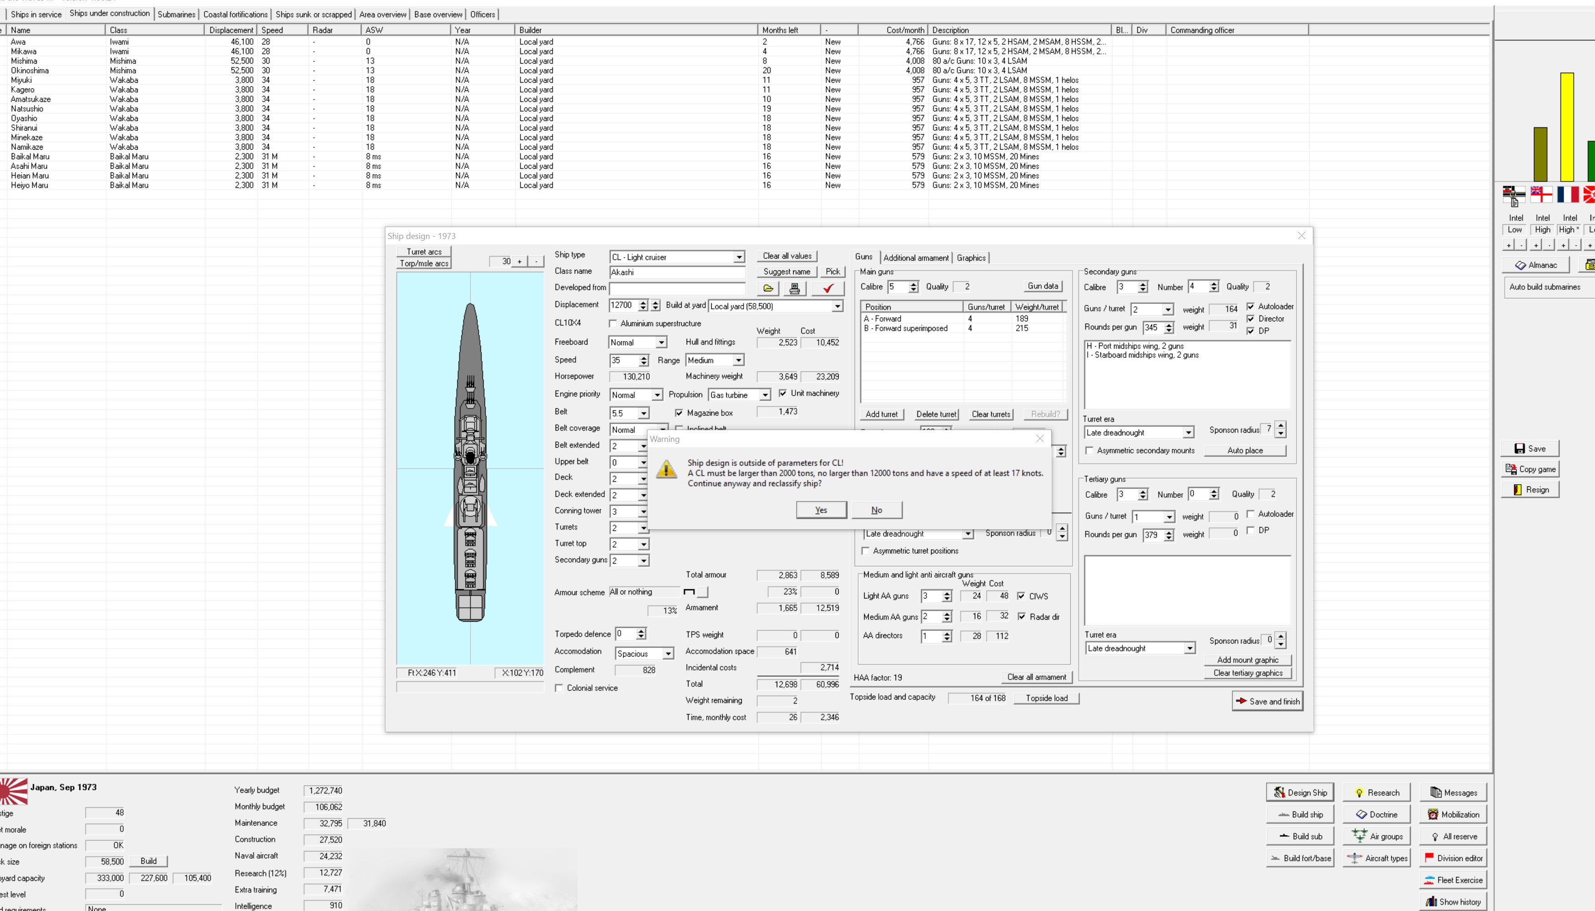Toggle Aluminium superstructure checkbox
The height and width of the screenshot is (911, 1595).
point(613,324)
